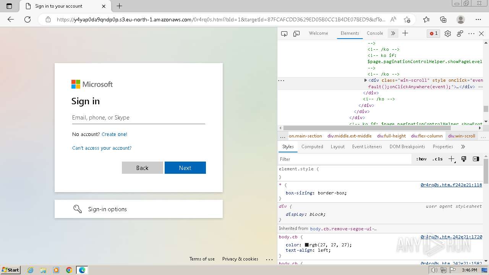Open Privacy & cookies link

tap(240, 259)
